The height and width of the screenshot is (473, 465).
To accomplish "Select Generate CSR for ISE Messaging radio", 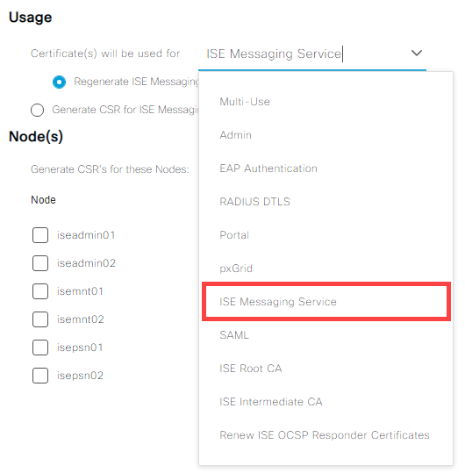I will 37,110.
